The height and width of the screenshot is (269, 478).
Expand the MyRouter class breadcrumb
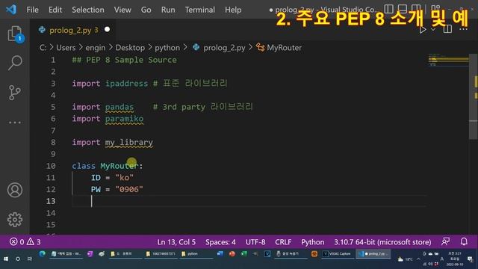pyautogui.click(x=284, y=48)
